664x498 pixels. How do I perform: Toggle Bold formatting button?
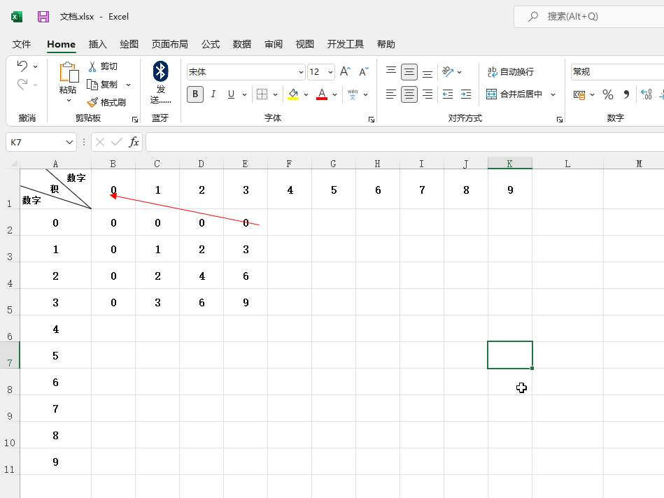(x=195, y=94)
